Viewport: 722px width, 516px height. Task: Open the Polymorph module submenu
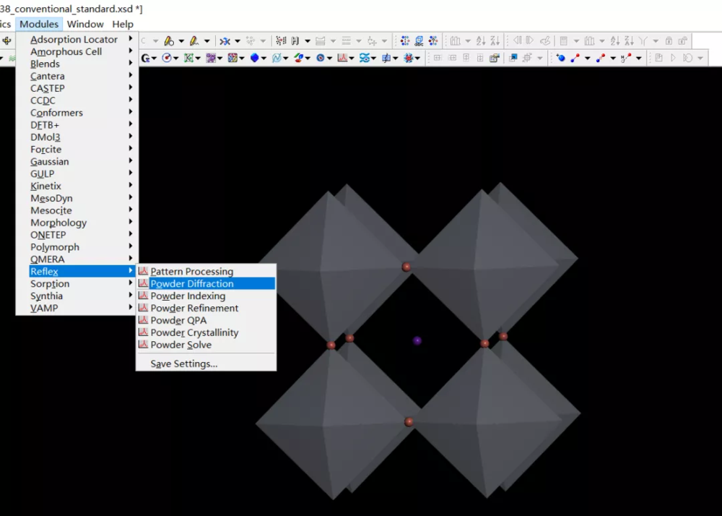point(77,247)
